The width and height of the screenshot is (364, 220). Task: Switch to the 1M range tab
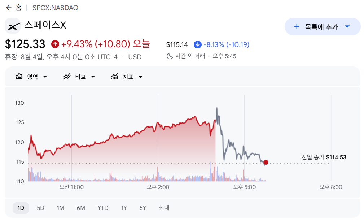coord(60,208)
